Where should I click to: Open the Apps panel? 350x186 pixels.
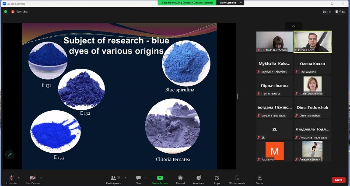click(217, 179)
